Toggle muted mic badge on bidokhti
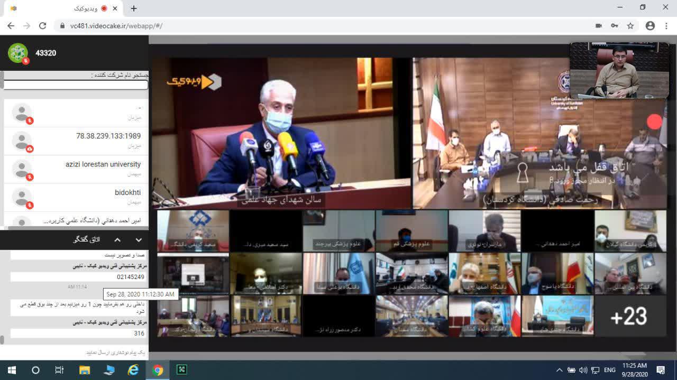Viewport: 677px width, 380px height. 30,205
